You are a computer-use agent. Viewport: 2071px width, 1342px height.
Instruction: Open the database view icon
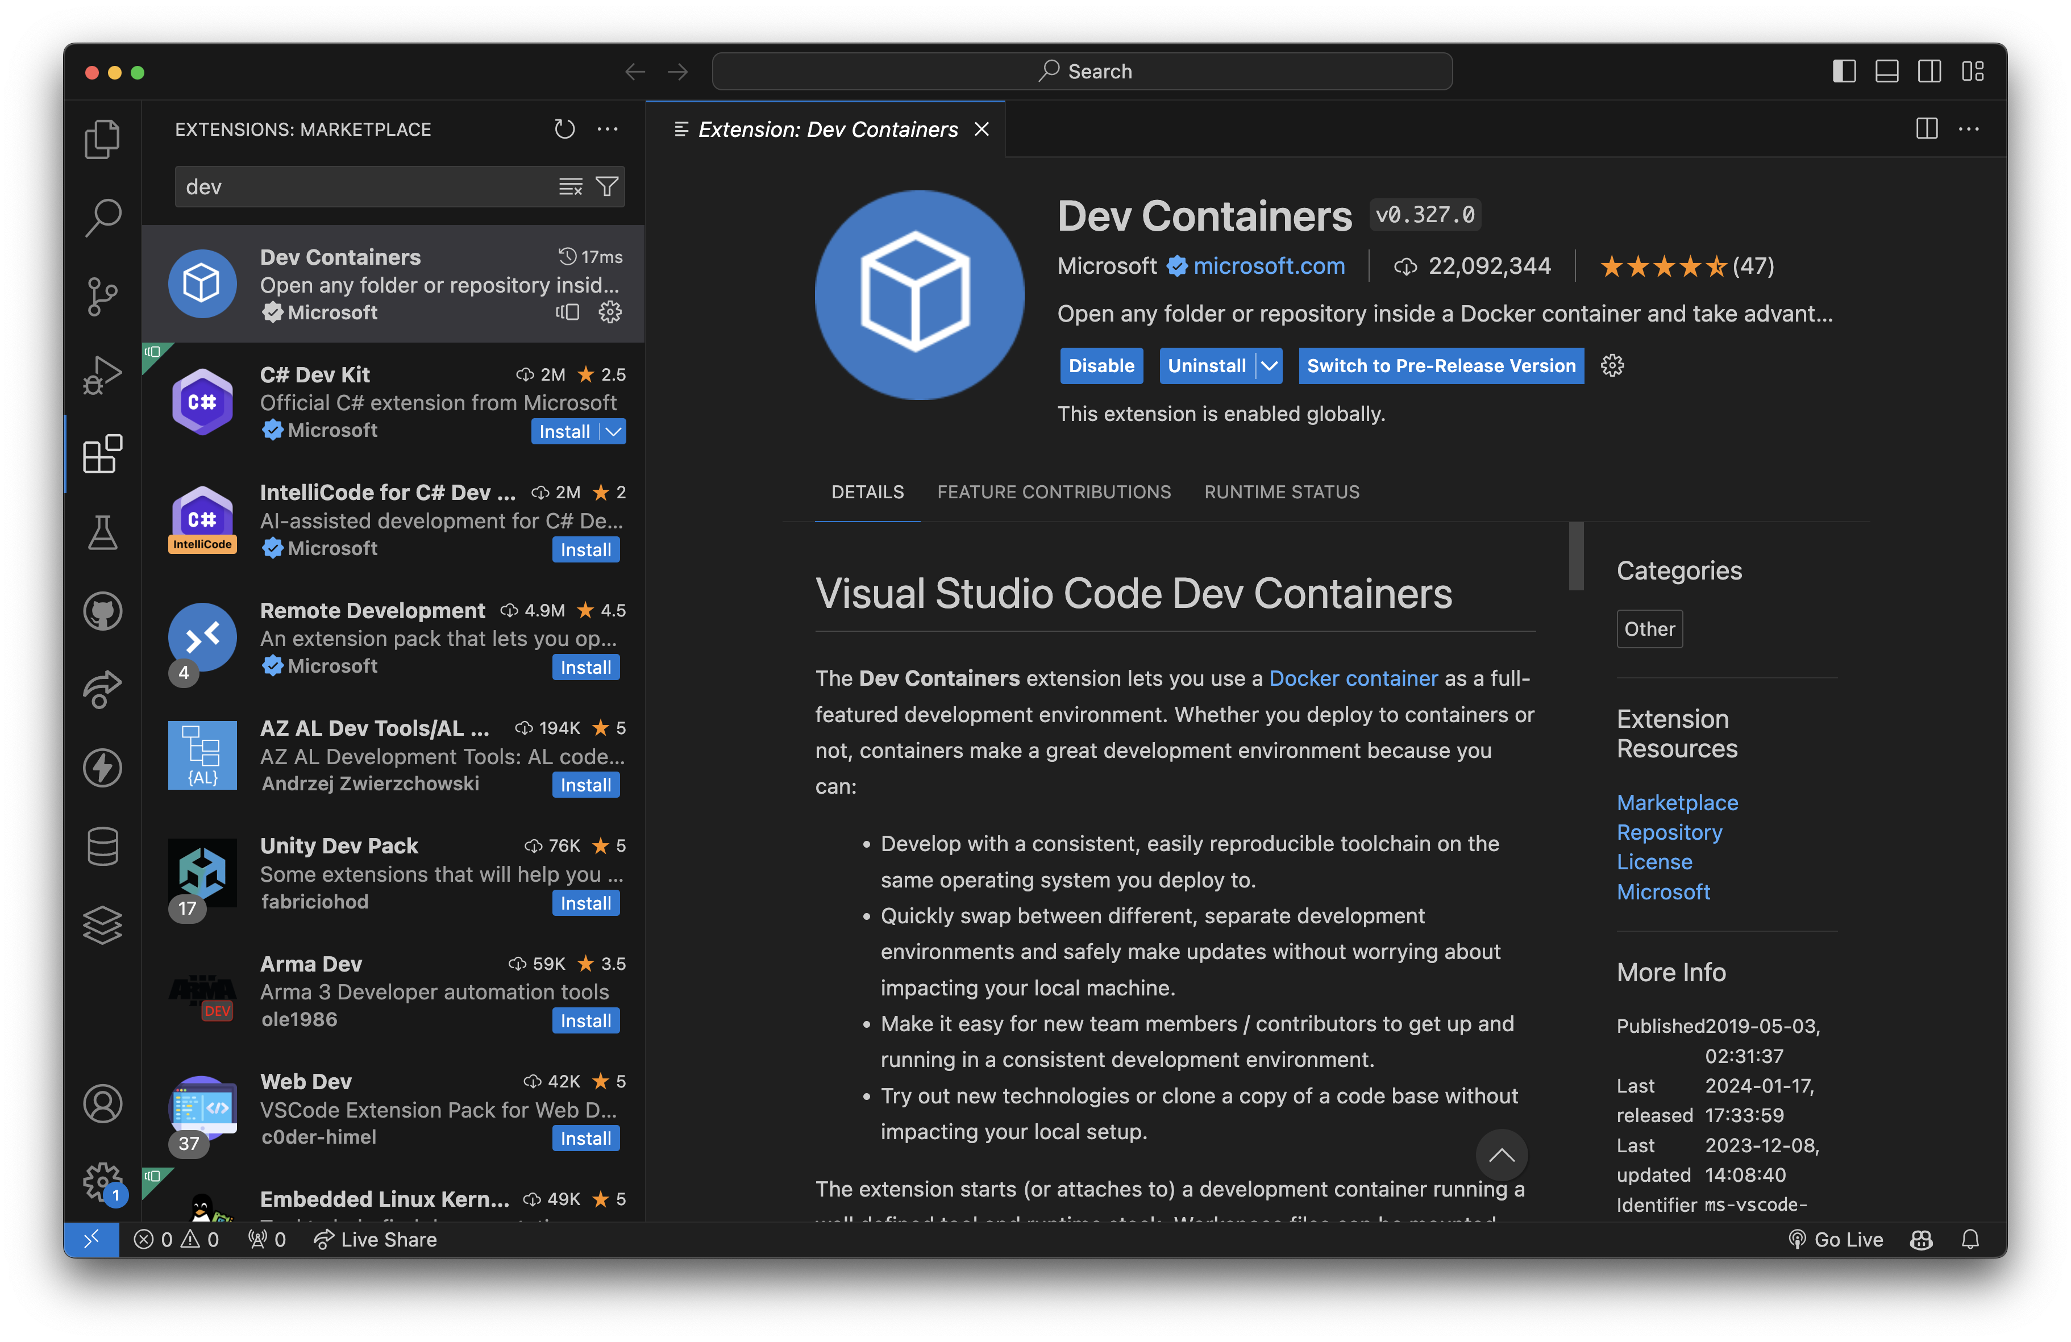[x=103, y=846]
